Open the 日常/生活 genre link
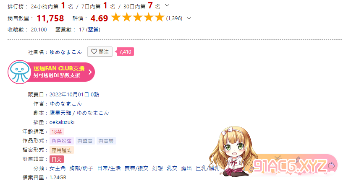The height and width of the screenshot is (186, 351). tap(109, 168)
